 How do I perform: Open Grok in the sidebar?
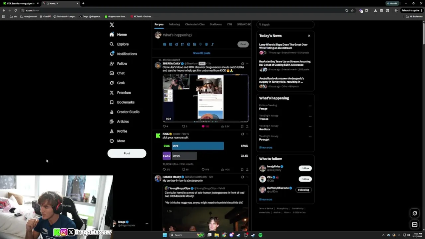117,83
